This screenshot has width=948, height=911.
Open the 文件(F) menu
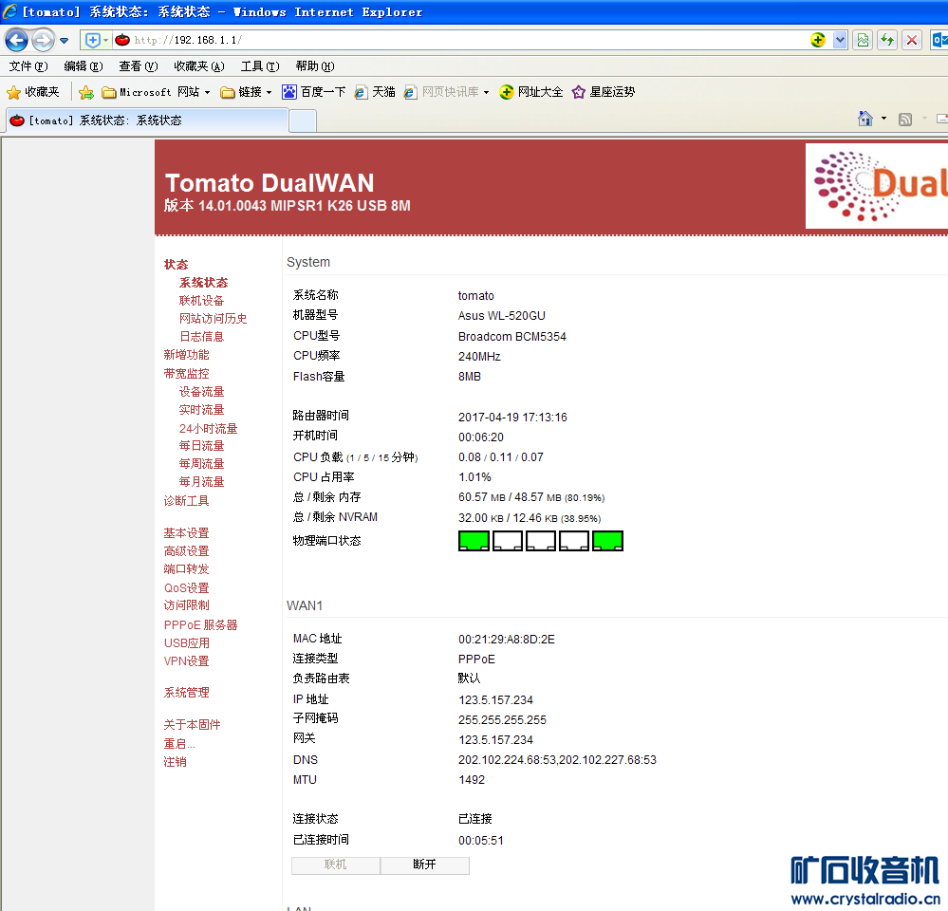(x=28, y=65)
